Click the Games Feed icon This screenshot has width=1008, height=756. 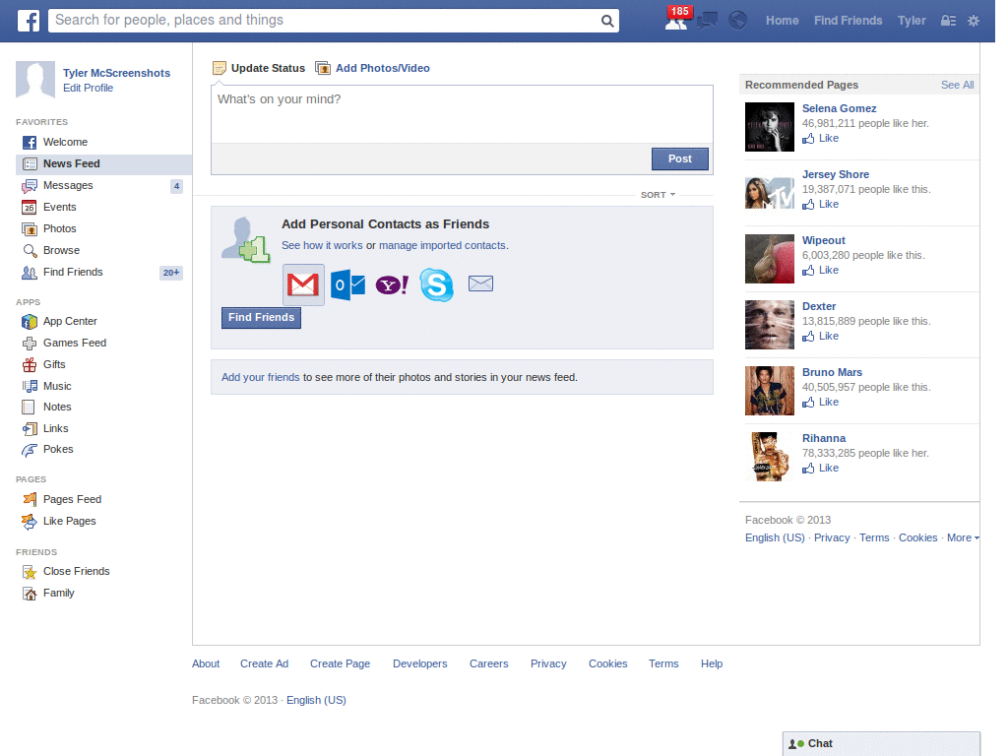tap(30, 344)
